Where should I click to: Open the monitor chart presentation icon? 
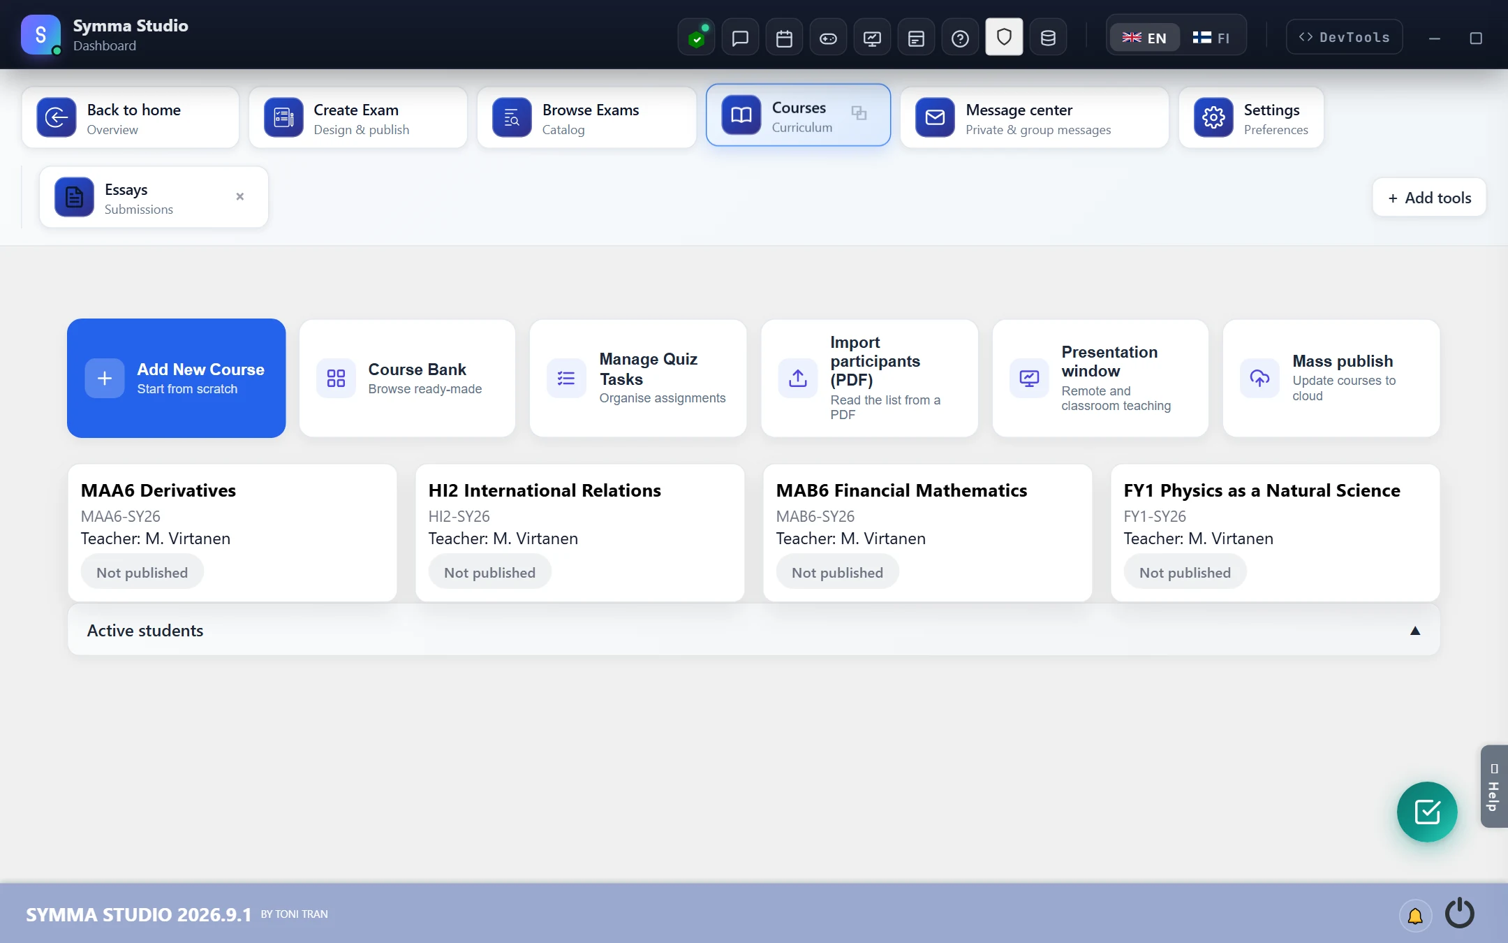tap(872, 38)
